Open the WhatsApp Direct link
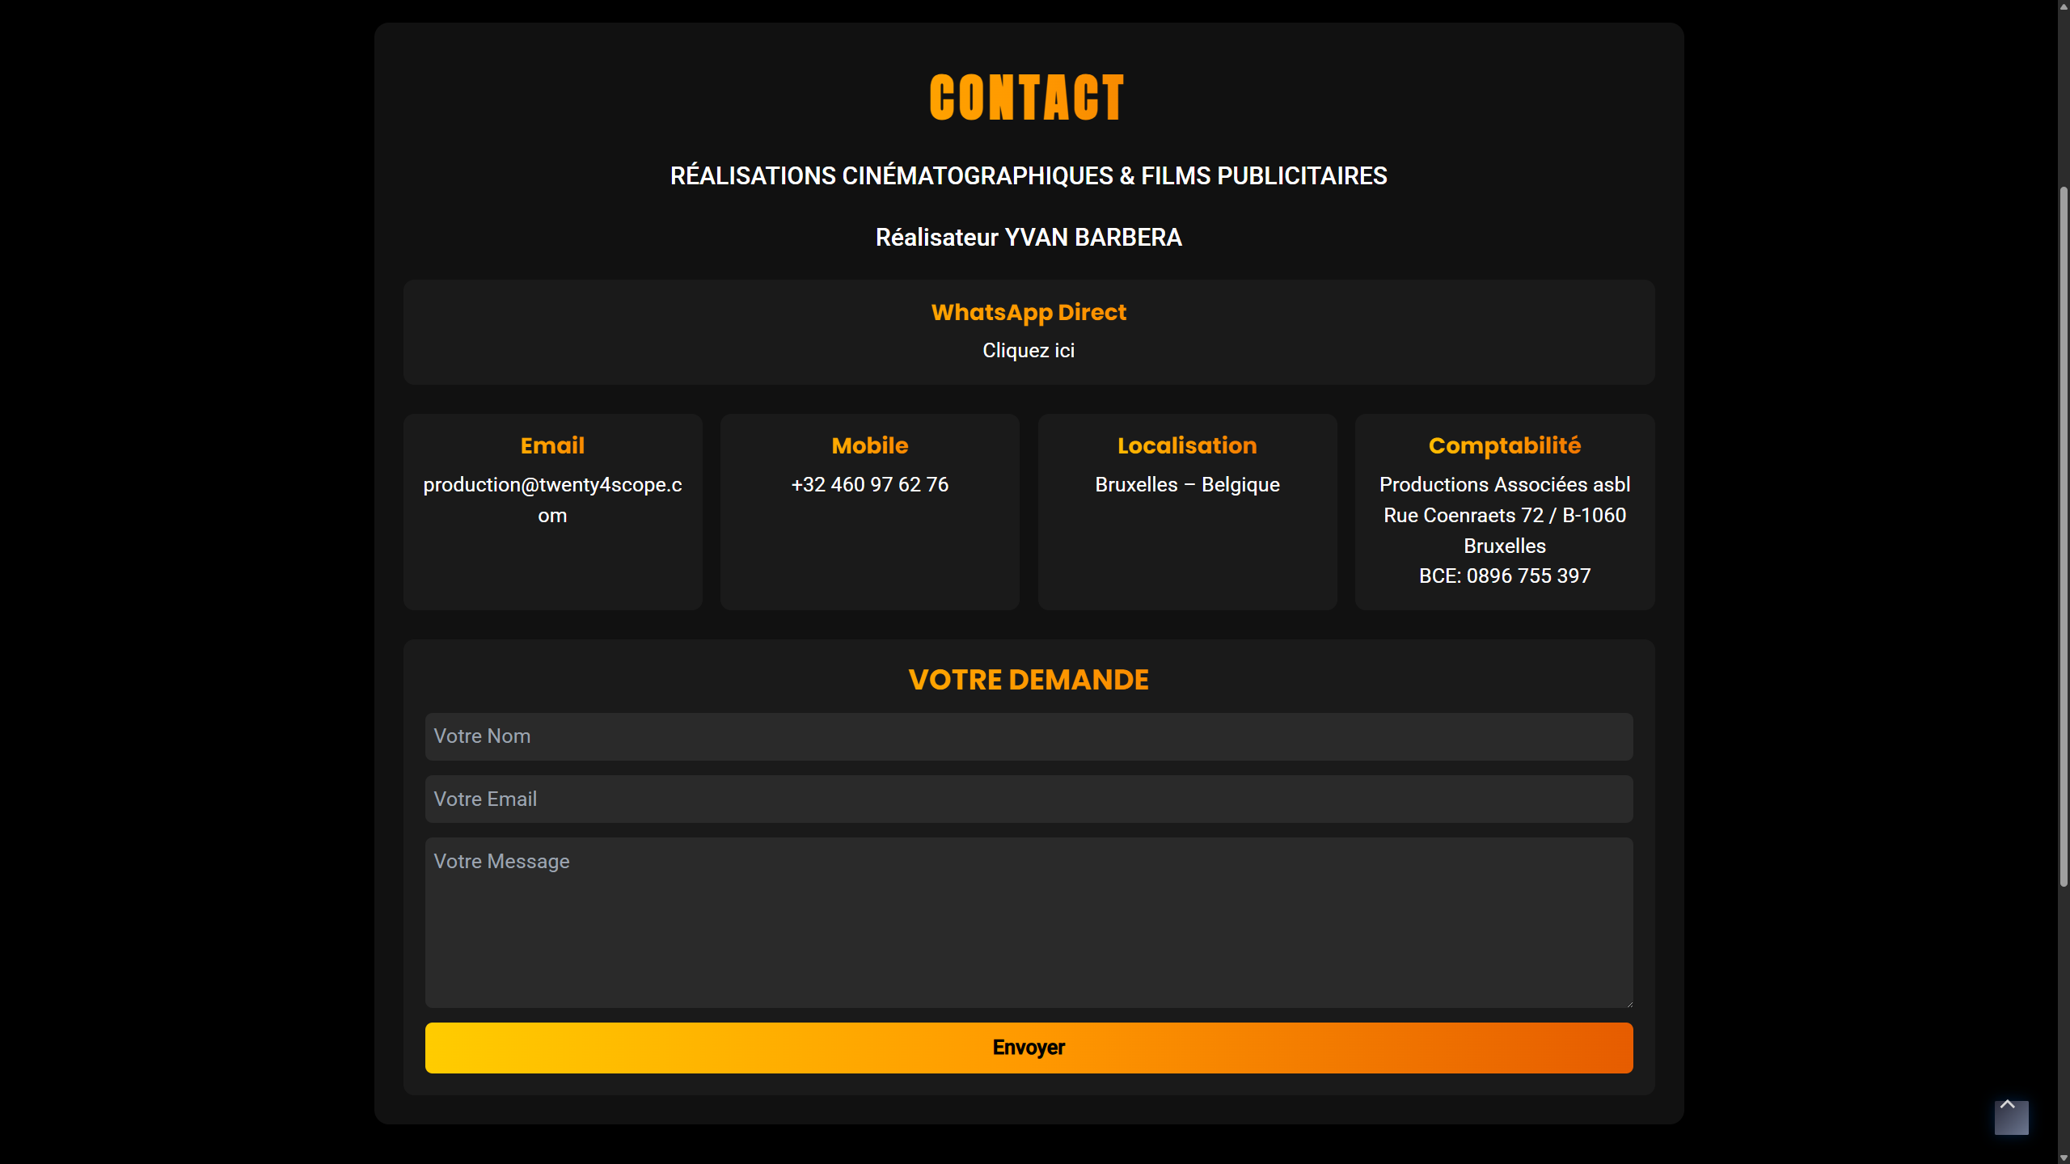The image size is (2070, 1164). tap(1028, 312)
